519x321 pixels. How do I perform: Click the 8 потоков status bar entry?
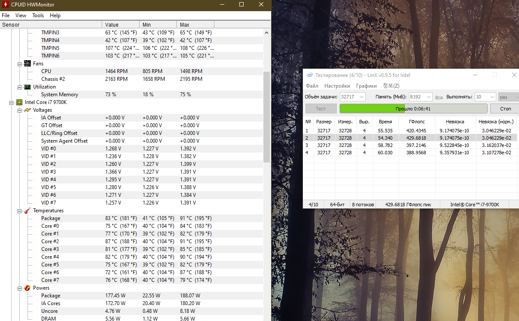tap(363, 205)
